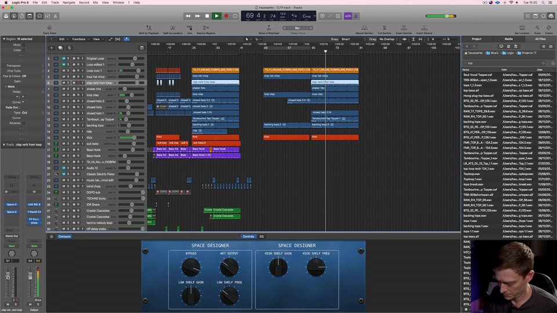Image resolution: width=557 pixels, height=313 pixels.
Task: Open the Mix menu
Action: coord(95,2)
